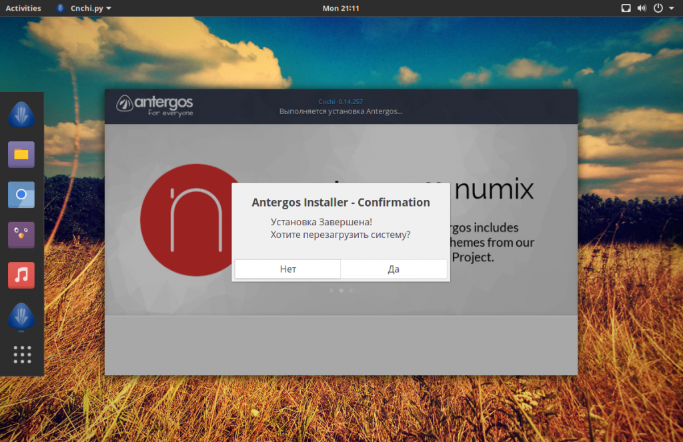Expand the system menu arrow
This screenshot has width=683, height=442.
(x=671, y=8)
